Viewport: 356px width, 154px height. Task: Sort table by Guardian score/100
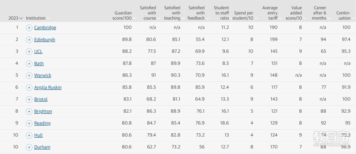click(124, 16)
